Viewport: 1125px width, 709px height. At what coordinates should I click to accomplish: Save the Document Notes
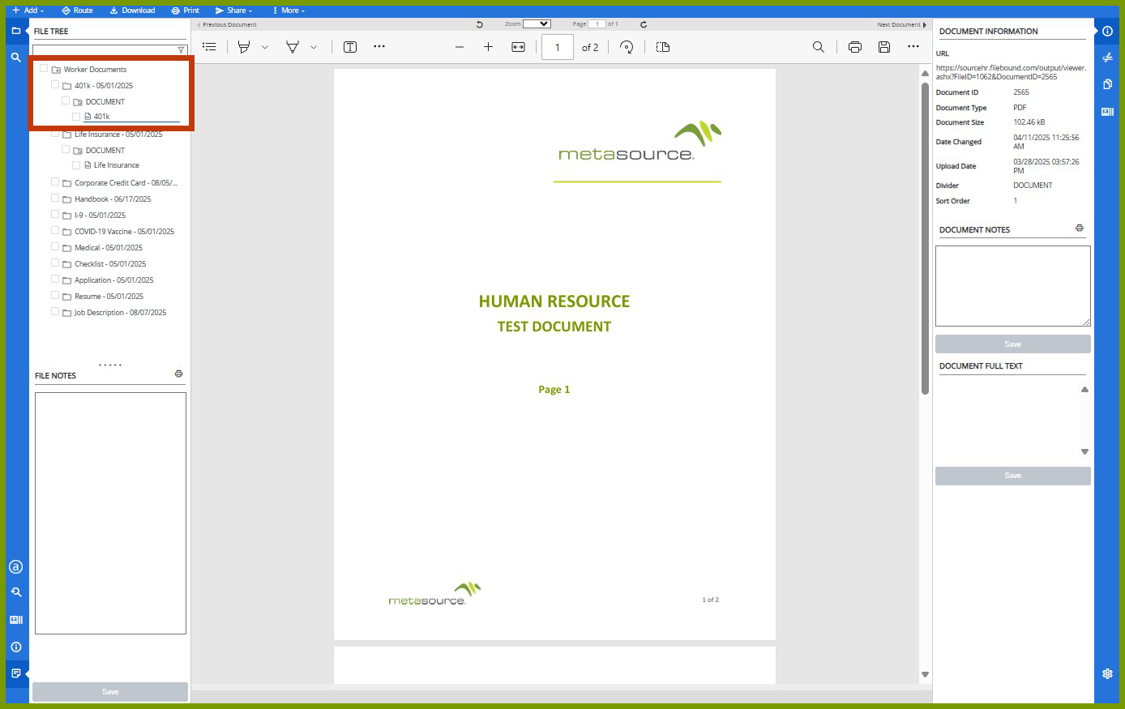1013,344
